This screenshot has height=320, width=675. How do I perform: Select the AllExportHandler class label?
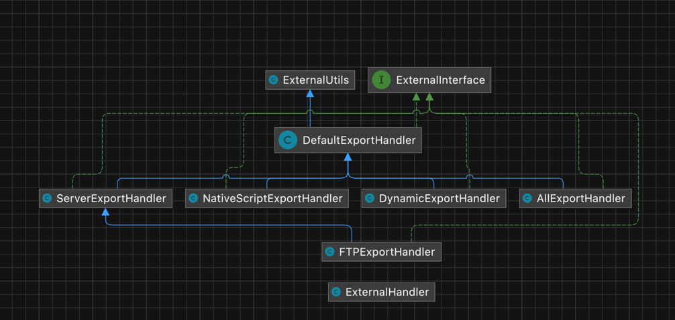click(x=581, y=198)
